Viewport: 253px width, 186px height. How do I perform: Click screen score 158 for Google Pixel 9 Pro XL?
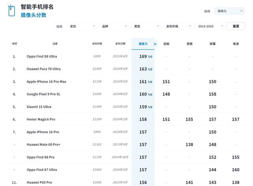click(213, 94)
